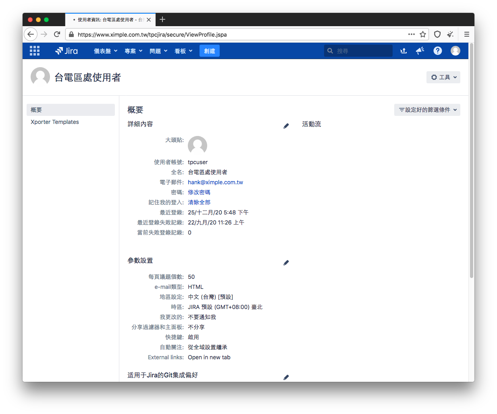This screenshot has width=497, height=414.
Task: Click the JIRA 預設 (GMT+08:00) 臺北 timezone value
Action: tap(225, 307)
